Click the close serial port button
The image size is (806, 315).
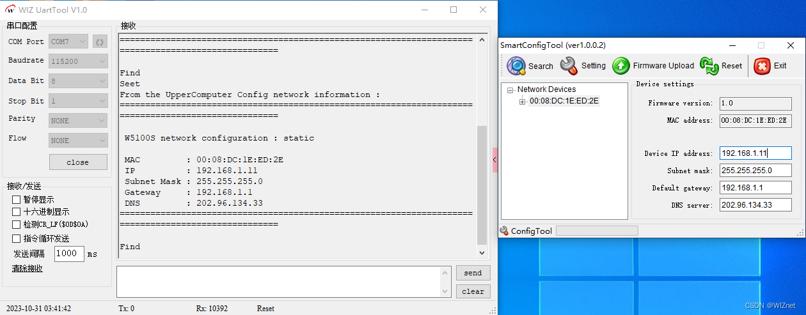(x=78, y=162)
